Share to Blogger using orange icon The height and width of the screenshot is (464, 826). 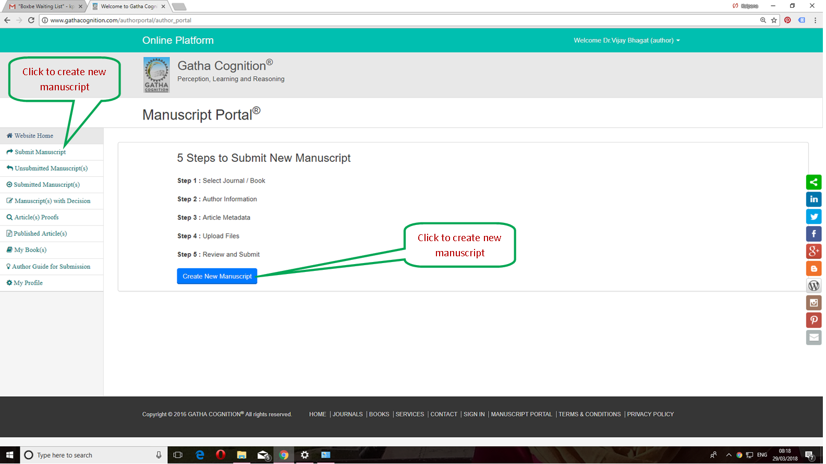point(813,268)
